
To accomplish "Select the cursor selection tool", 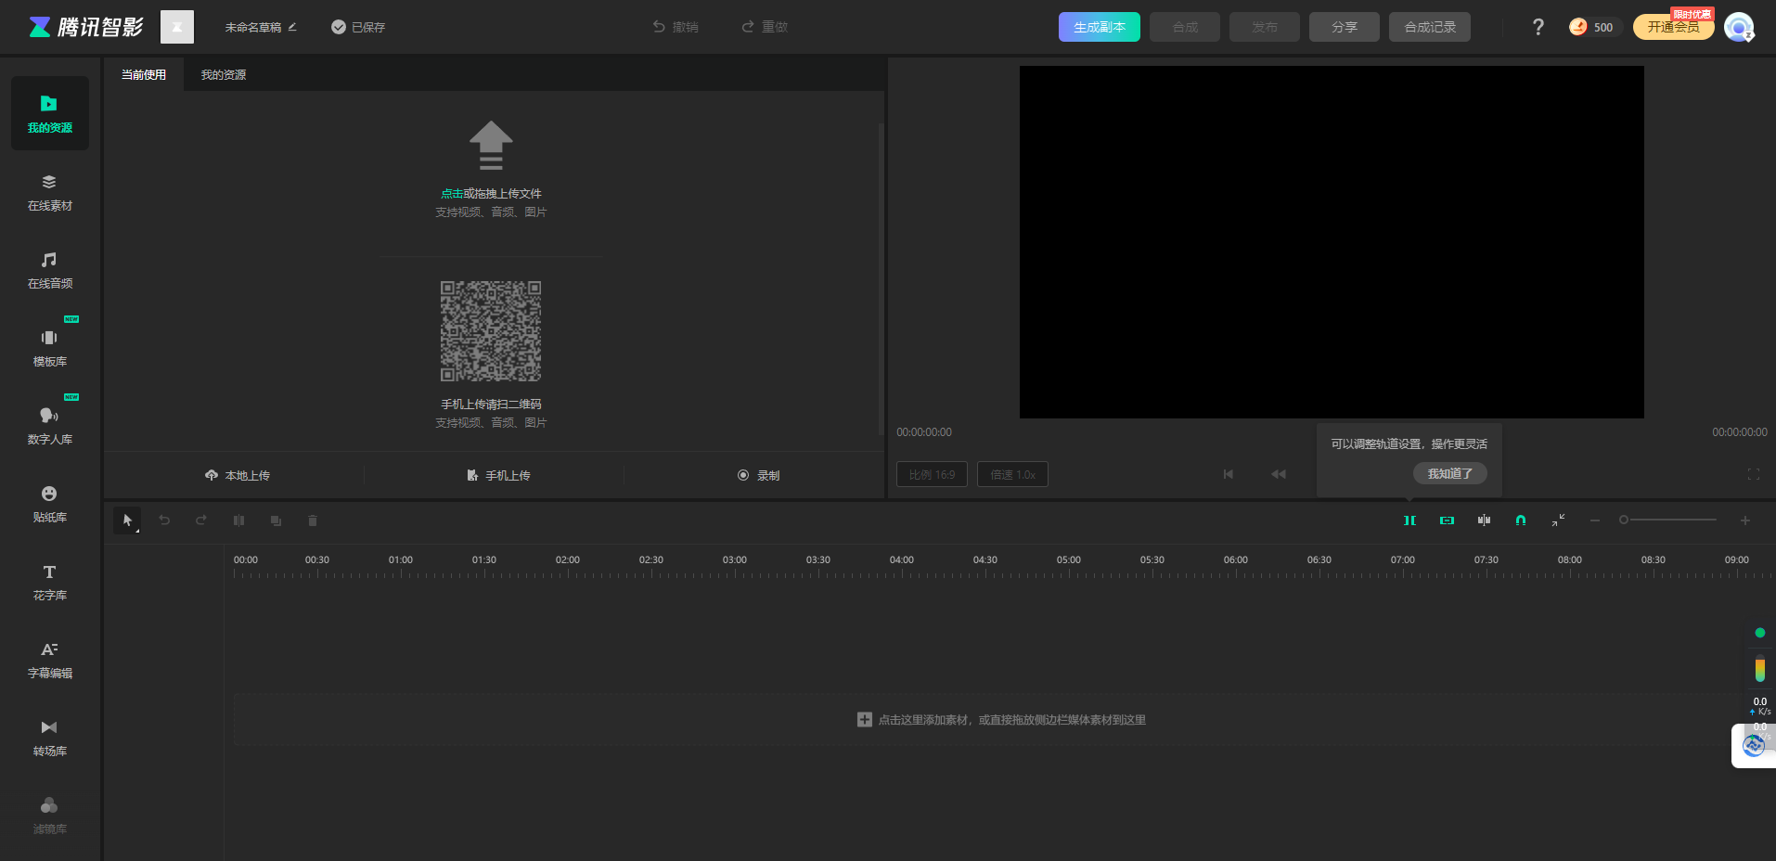I will 127,520.
